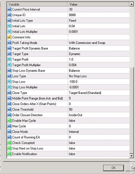Edit the Target Profit value 1.0

pyautogui.click(x=99, y=60)
